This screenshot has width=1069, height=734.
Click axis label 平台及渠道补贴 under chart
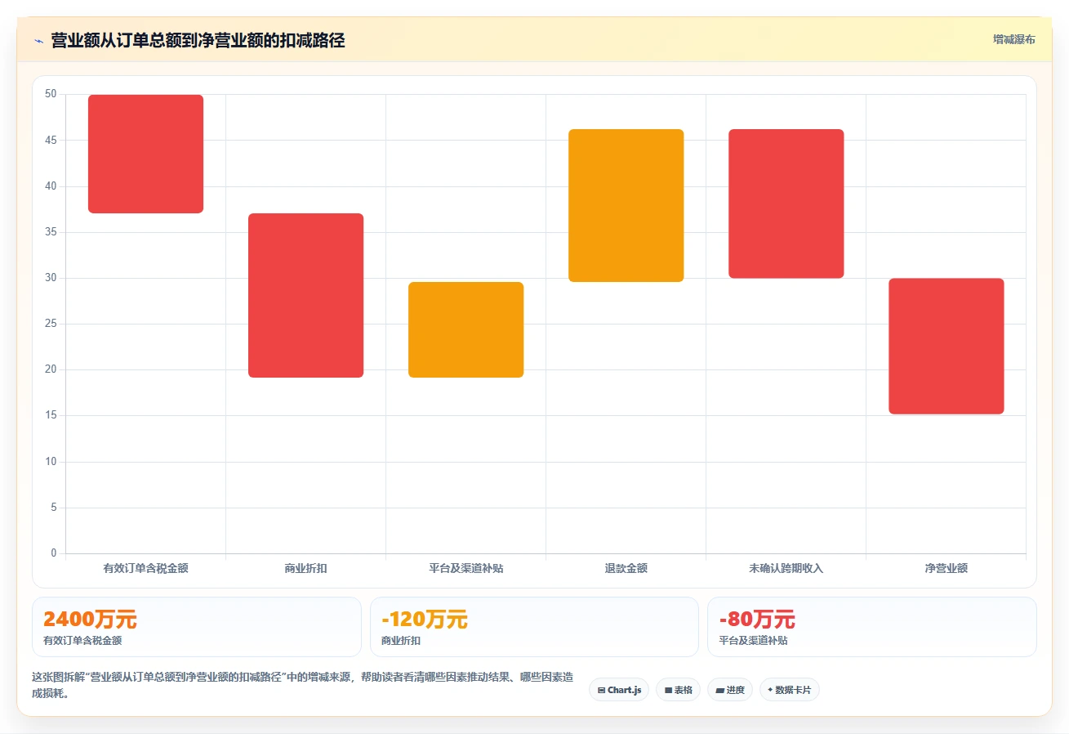(465, 568)
